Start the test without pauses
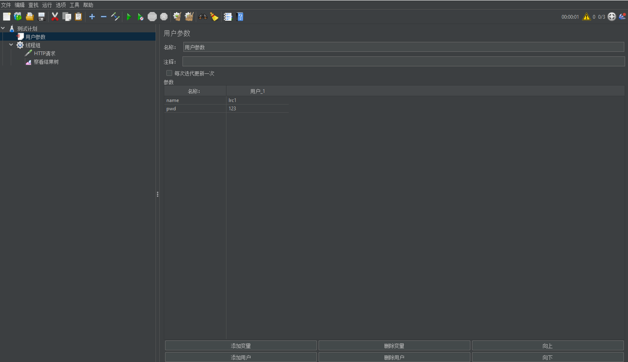Image resolution: width=628 pixels, height=362 pixels. tap(141, 17)
